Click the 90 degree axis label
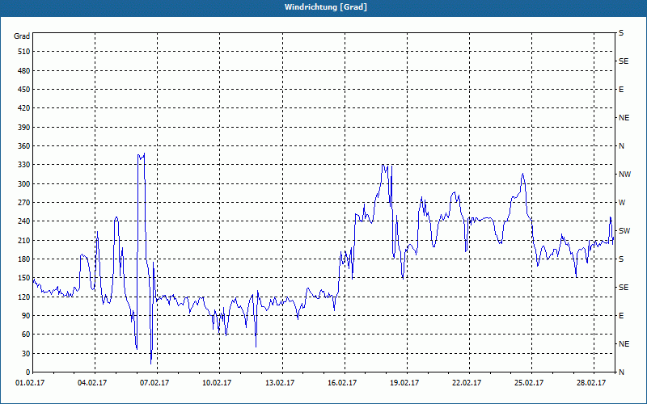The width and height of the screenshot is (647, 404). coord(26,316)
